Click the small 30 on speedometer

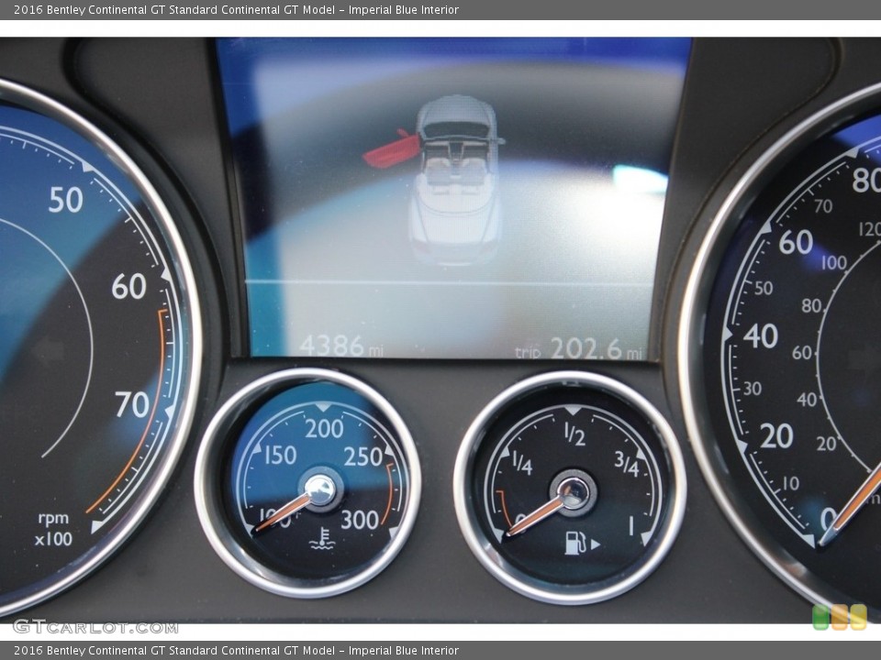tap(753, 389)
